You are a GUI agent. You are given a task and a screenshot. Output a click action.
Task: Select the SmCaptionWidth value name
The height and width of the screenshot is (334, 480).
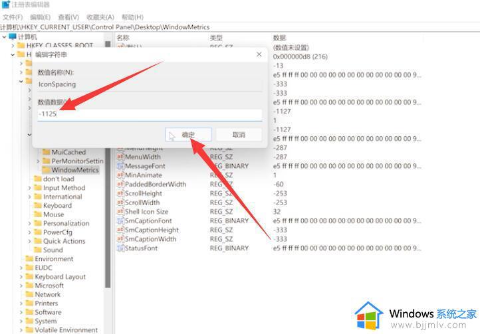151,239
